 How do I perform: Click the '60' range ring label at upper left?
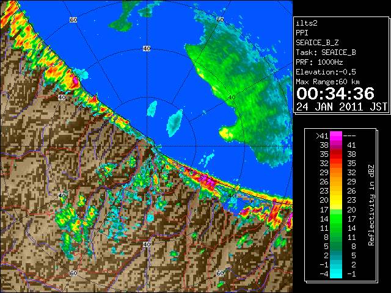pos(73,20)
